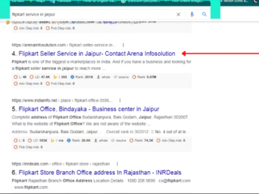Click the search field containing 'flipkart service in jaipur'
This screenshot has width=259, height=194.
pos(92,14)
